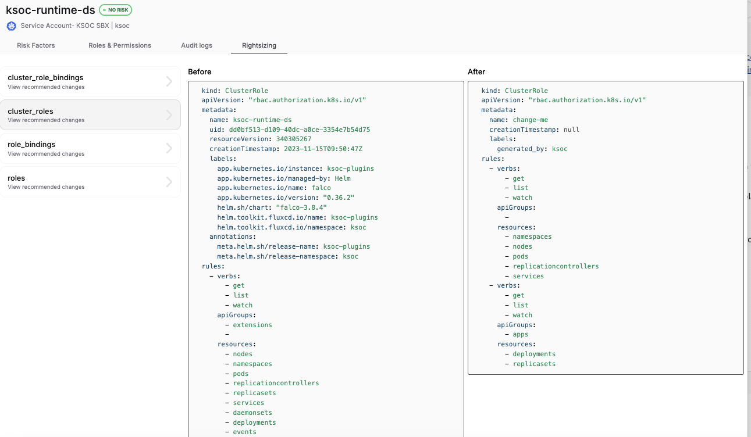Click 'replicationcontrollers' in After panel
This screenshot has height=437, width=751.
pyautogui.click(x=556, y=266)
